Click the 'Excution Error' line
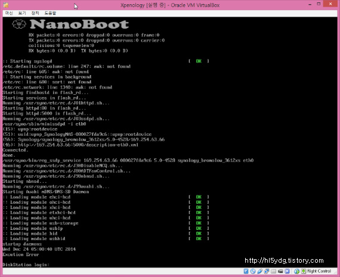 (x=21, y=254)
